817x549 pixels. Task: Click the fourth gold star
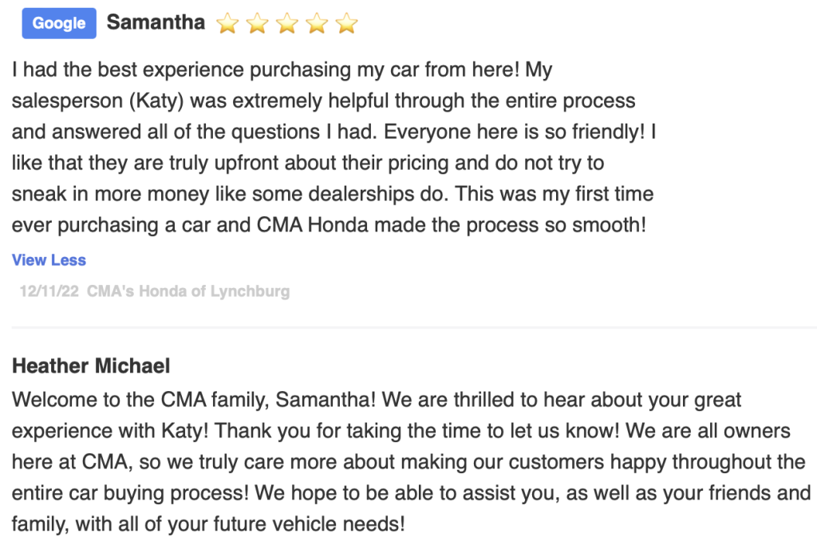coord(317,23)
